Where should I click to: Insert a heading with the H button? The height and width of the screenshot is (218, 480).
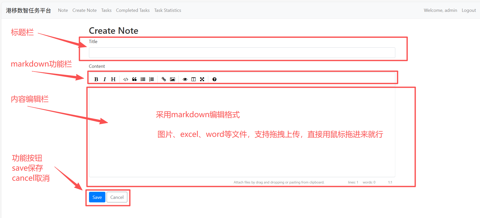(x=113, y=79)
